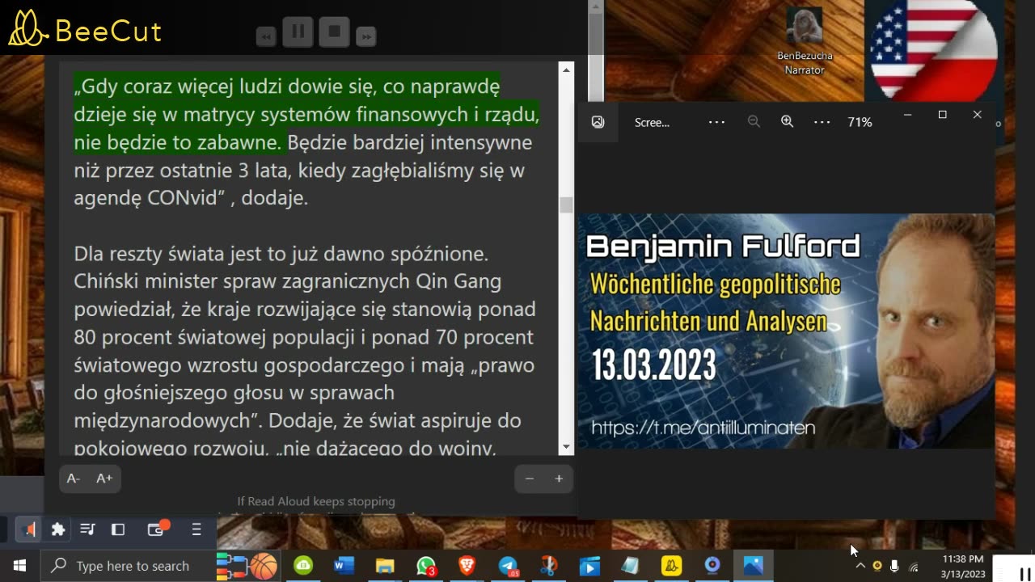Viewport: 1035px width, 582px height.
Task: Open Microsoft Word from the taskbar
Action: point(344,566)
